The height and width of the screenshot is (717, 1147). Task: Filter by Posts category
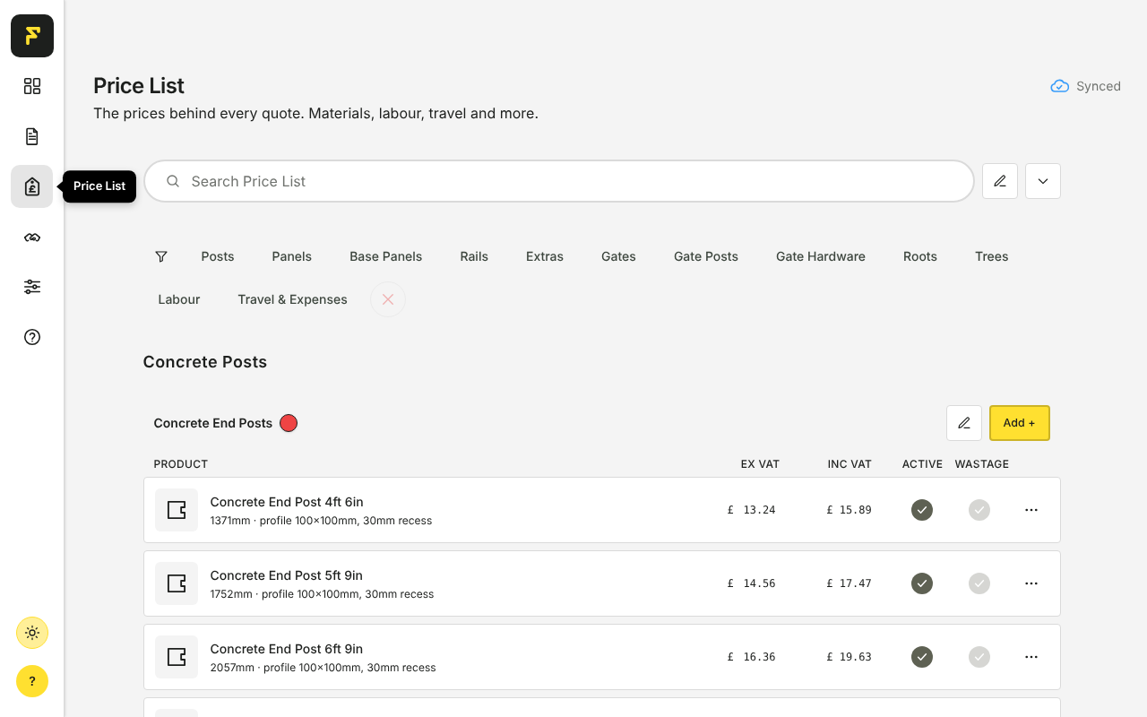[218, 256]
